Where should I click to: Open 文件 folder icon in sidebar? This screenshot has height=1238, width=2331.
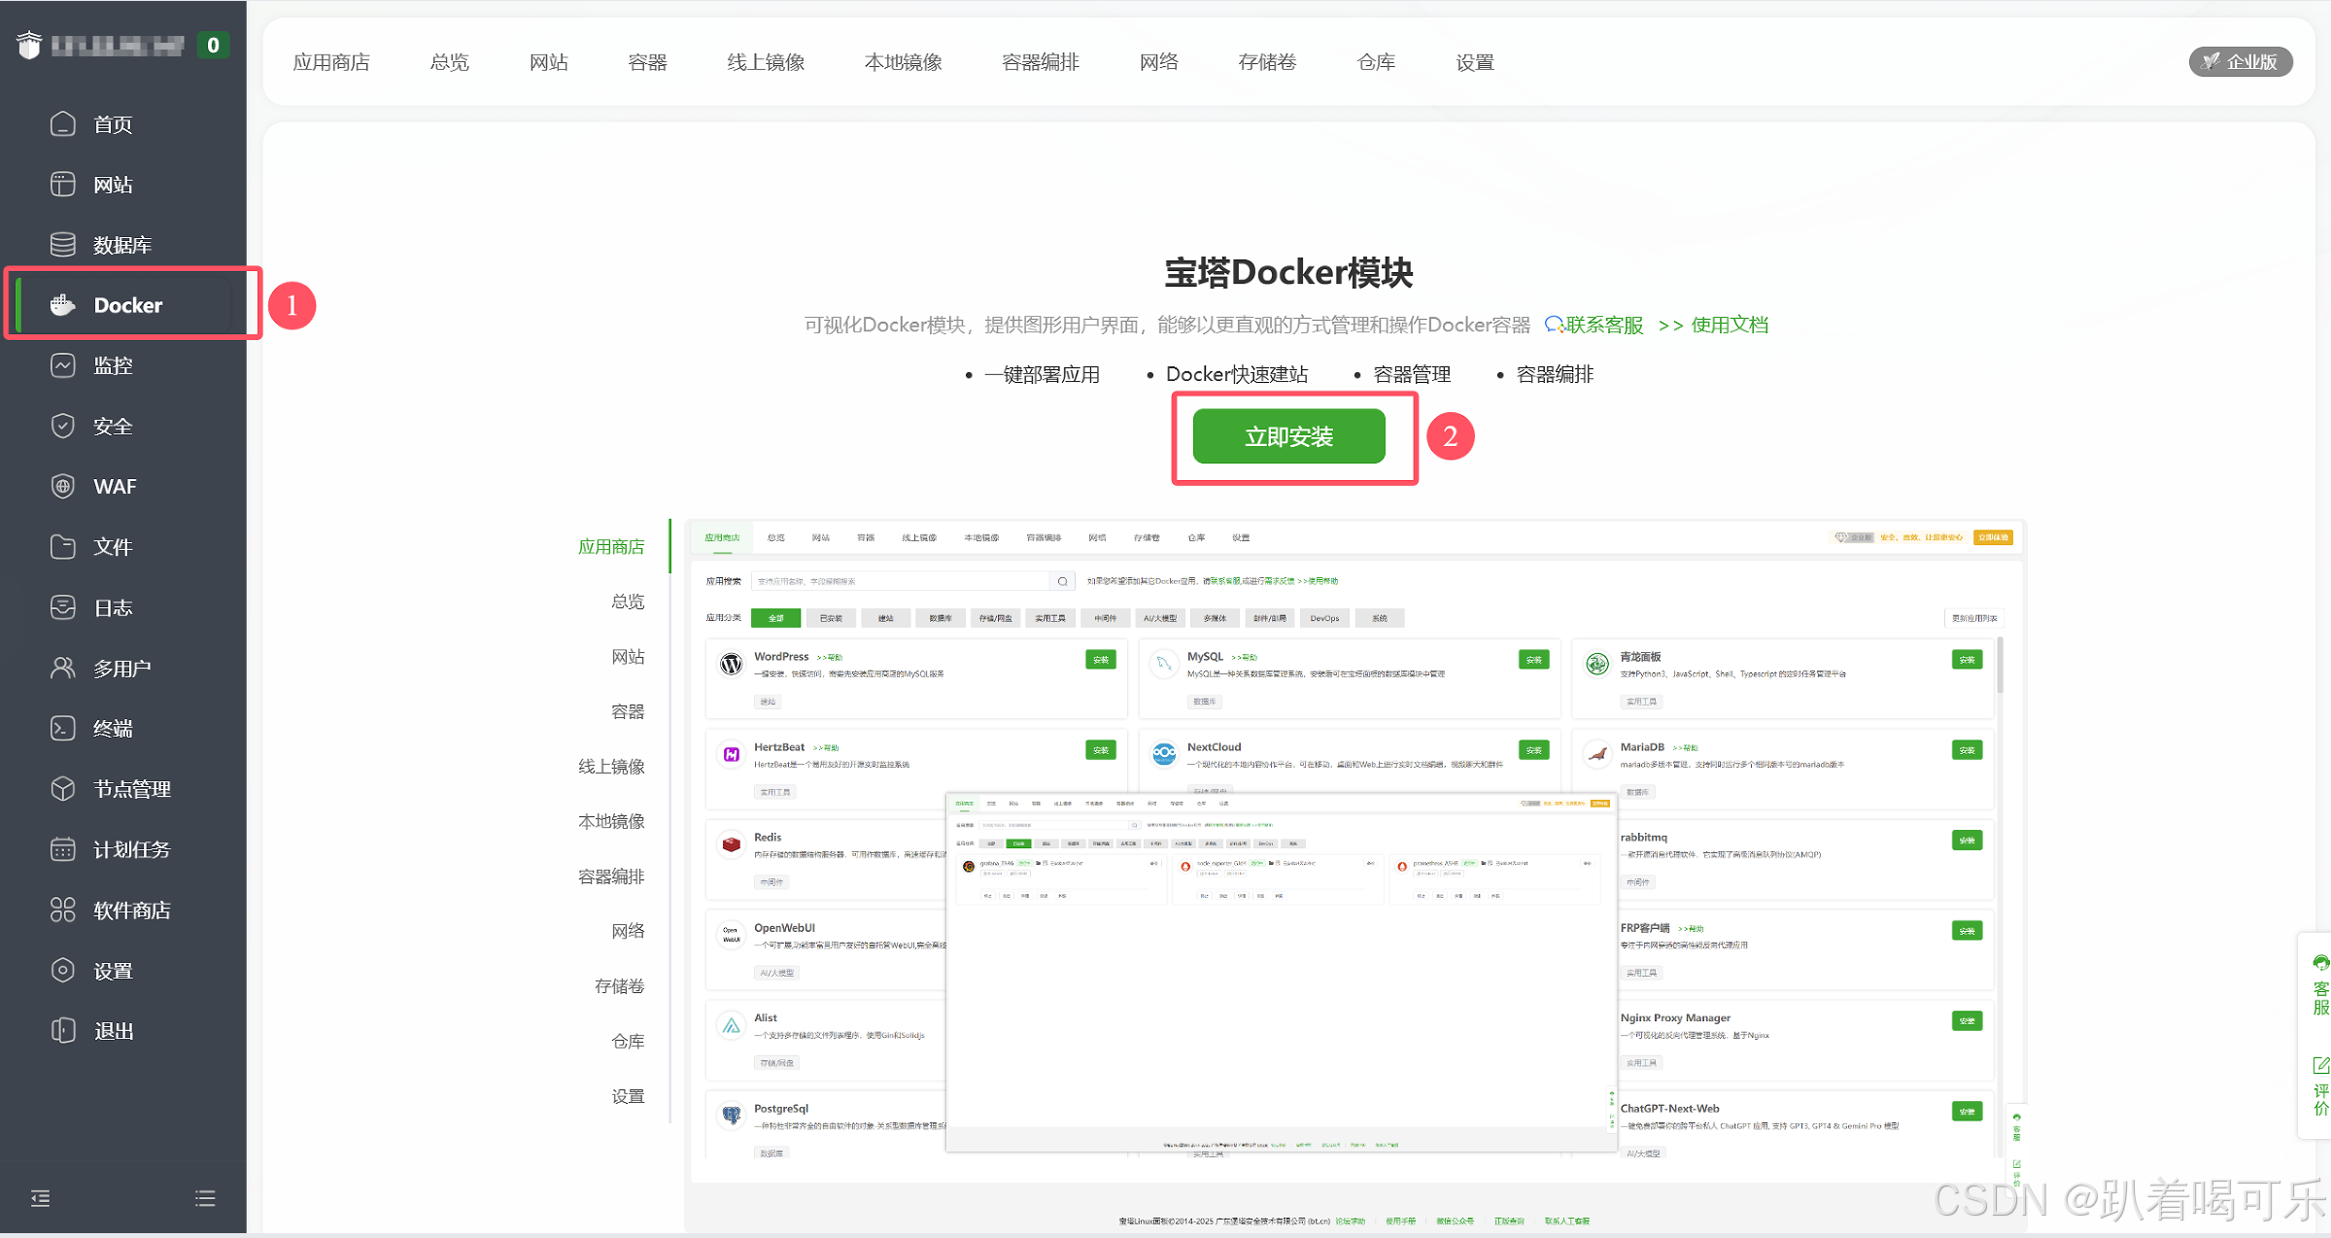[63, 547]
